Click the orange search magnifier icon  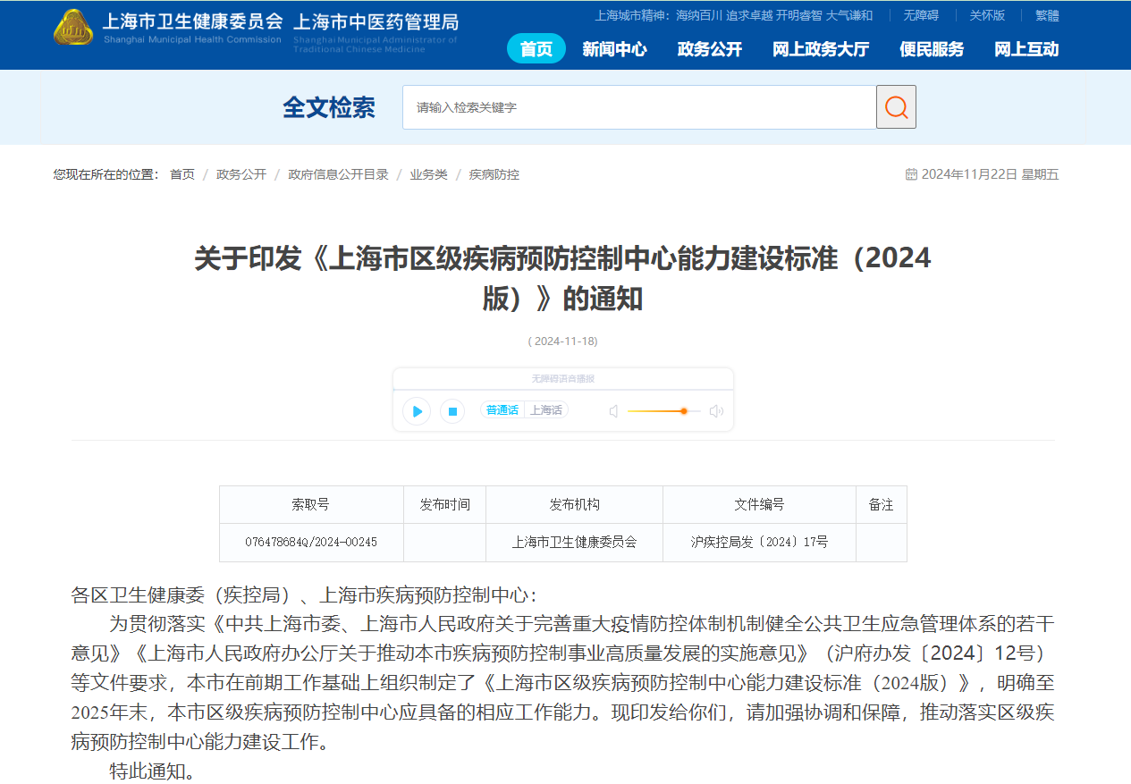click(x=896, y=107)
